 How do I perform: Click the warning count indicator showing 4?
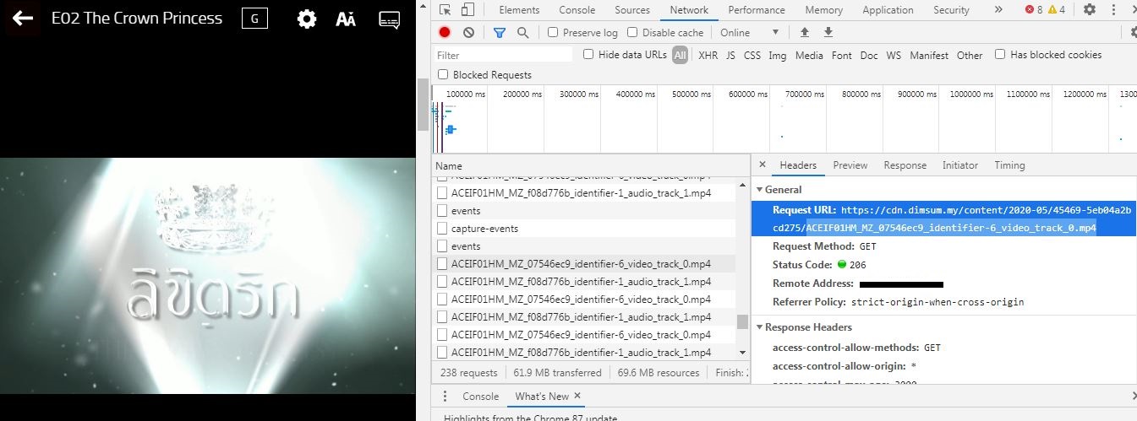pyautogui.click(x=1057, y=10)
